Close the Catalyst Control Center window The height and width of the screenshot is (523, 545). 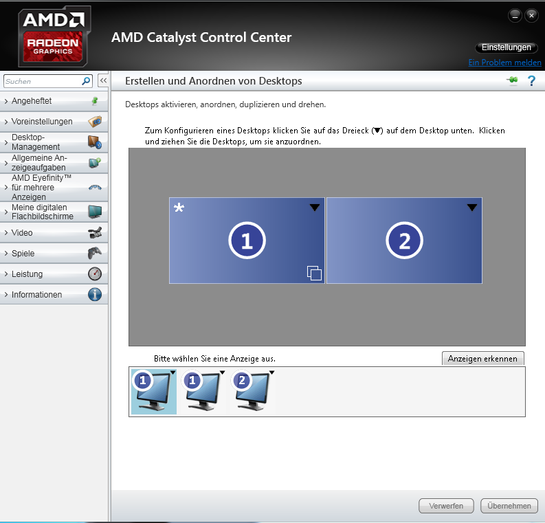(x=531, y=16)
